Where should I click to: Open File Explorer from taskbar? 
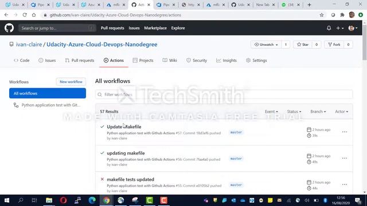click(49, 200)
